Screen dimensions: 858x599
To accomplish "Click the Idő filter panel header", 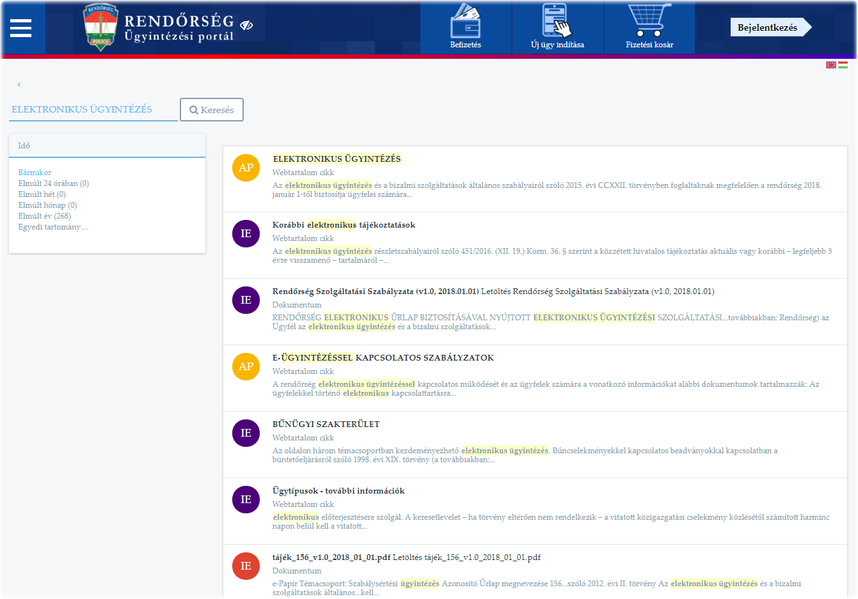I will click(x=107, y=146).
